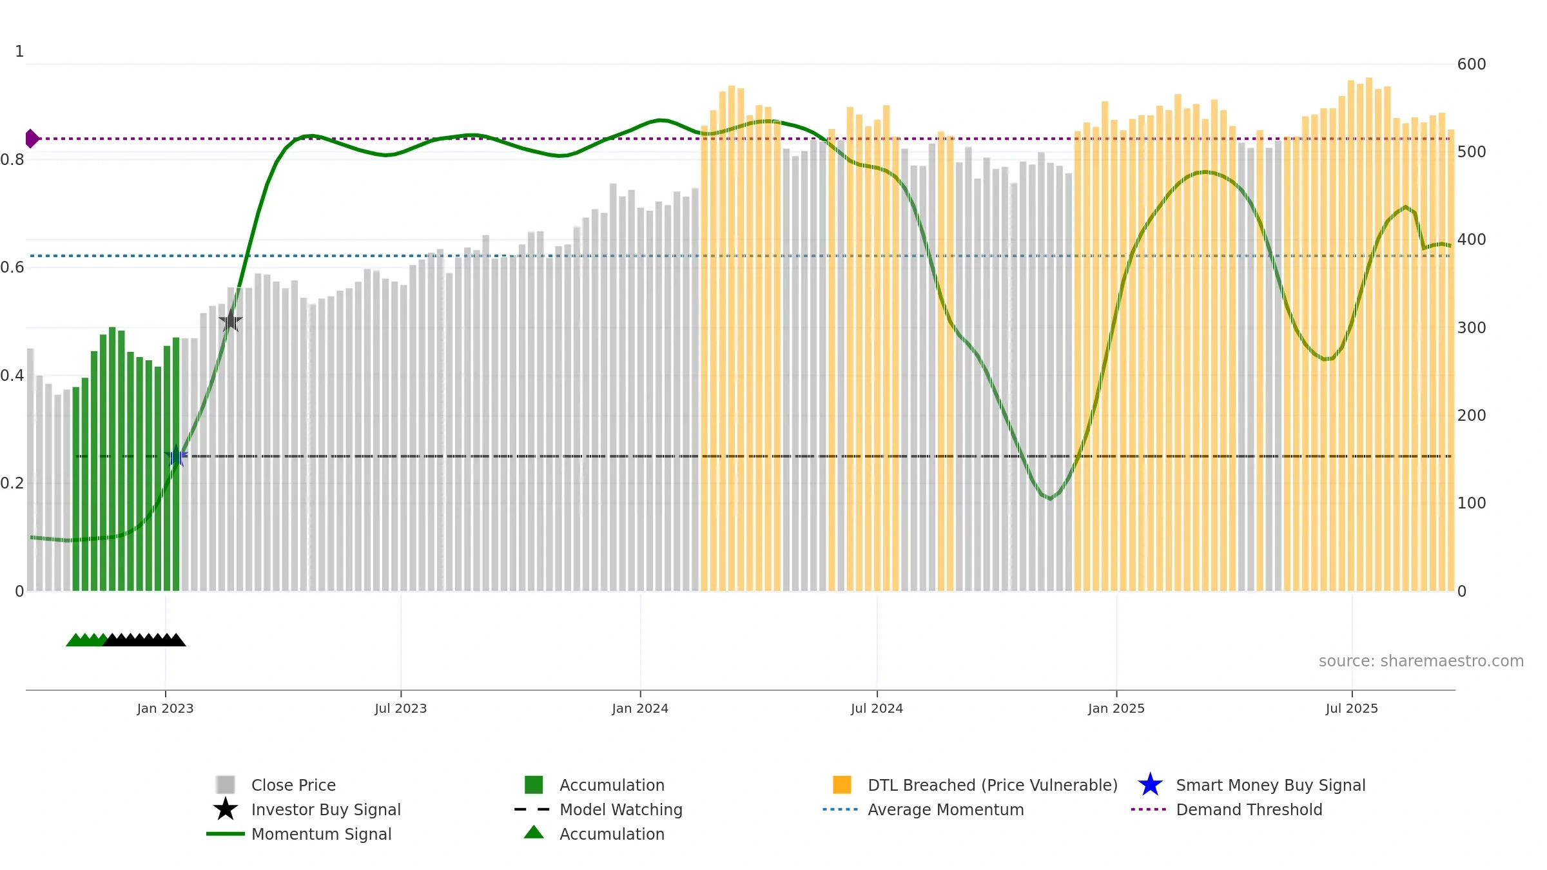1547x870 pixels.
Task: Click the blue star on the chart
Action: tap(176, 456)
